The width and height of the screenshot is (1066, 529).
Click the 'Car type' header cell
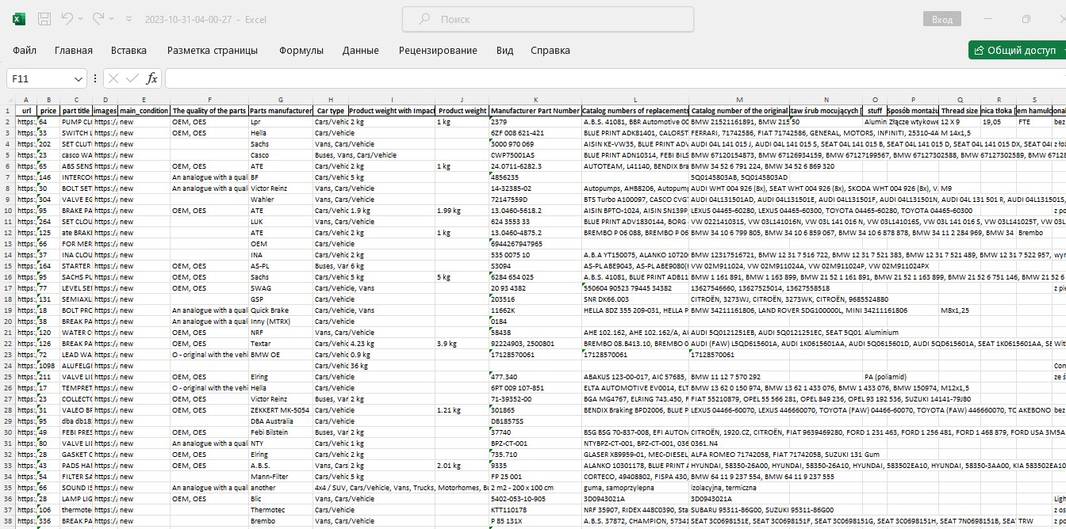(331, 111)
